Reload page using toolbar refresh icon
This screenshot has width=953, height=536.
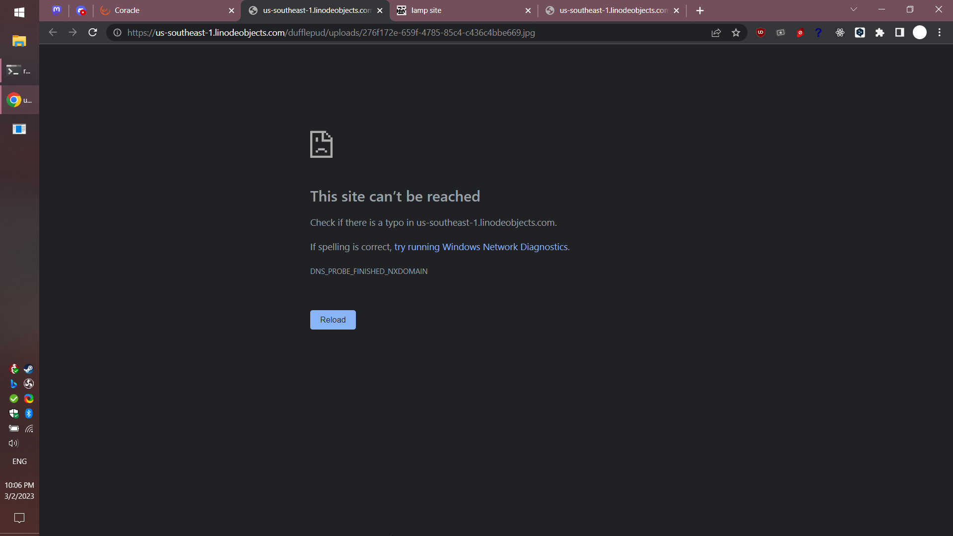(93, 33)
